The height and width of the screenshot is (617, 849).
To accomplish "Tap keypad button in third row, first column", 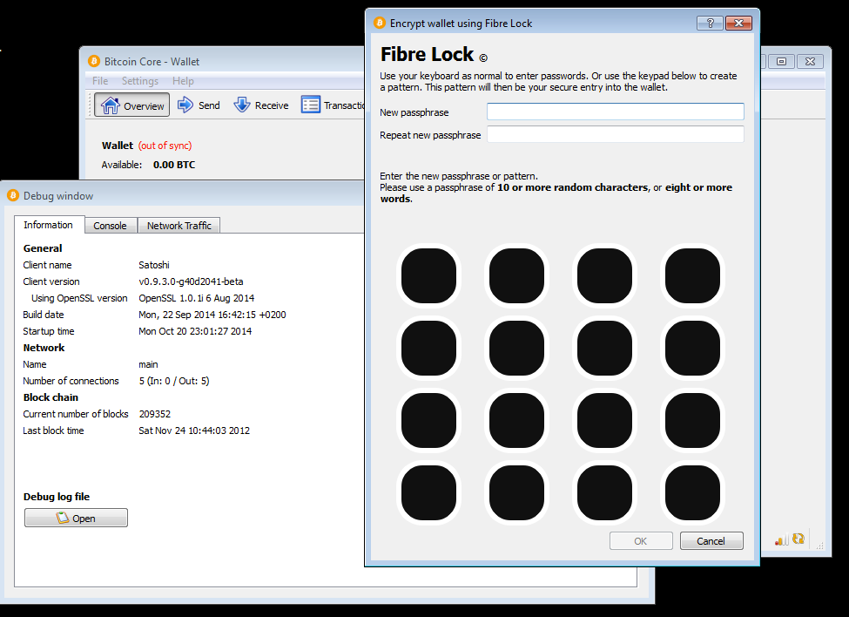I will (428, 420).
